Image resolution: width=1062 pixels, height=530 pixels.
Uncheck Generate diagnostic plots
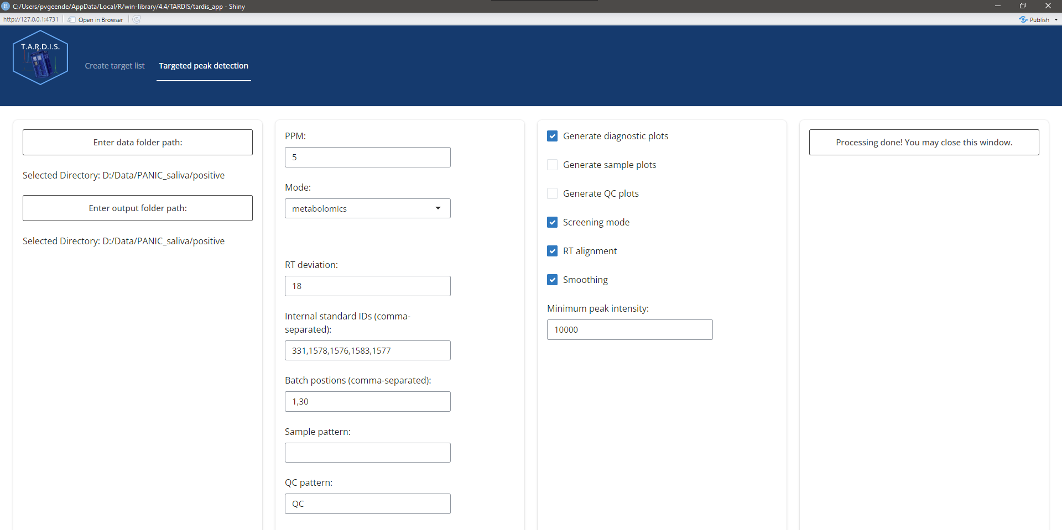[x=552, y=136]
